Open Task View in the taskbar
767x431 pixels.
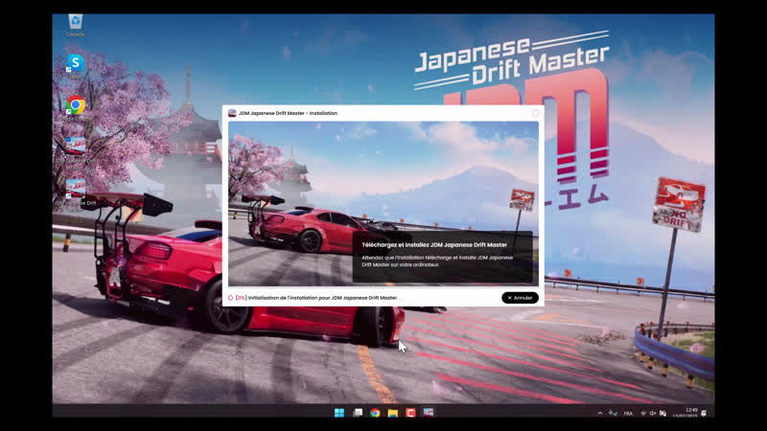[x=358, y=413]
